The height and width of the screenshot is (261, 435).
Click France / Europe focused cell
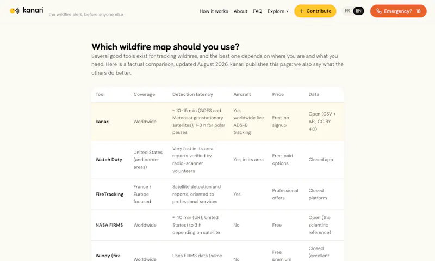click(142, 194)
